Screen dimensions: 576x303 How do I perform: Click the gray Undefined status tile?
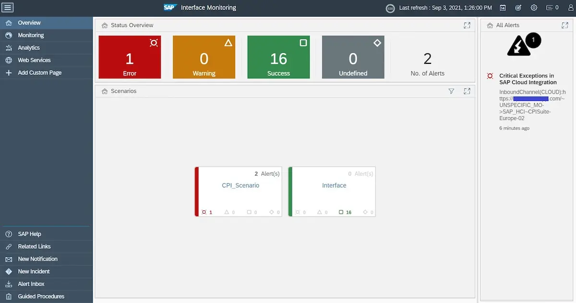(x=353, y=57)
